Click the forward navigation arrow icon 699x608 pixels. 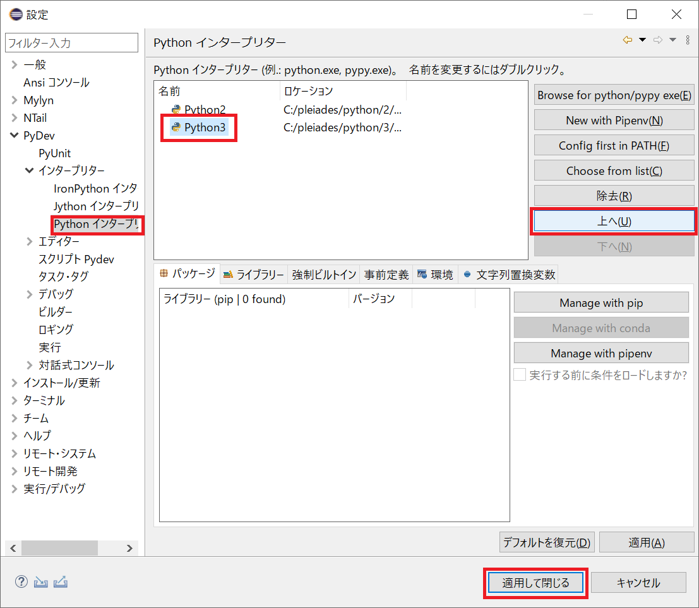(658, 40)
